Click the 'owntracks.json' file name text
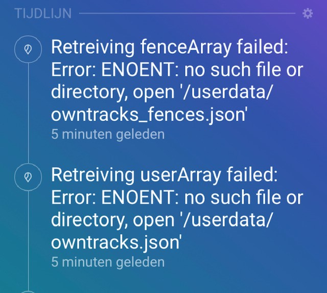 point(115,242)
